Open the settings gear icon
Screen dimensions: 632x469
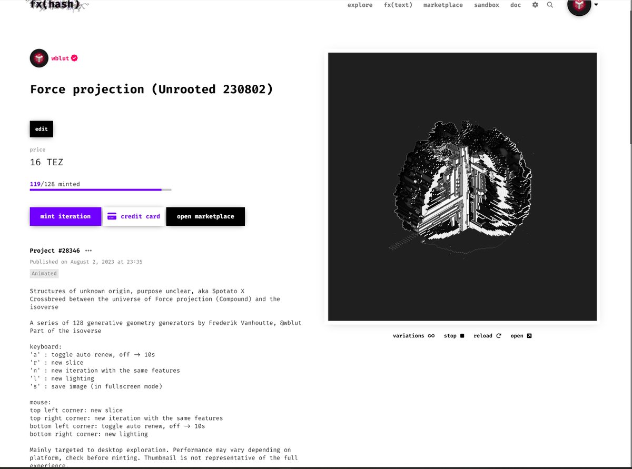pos(534,5)
